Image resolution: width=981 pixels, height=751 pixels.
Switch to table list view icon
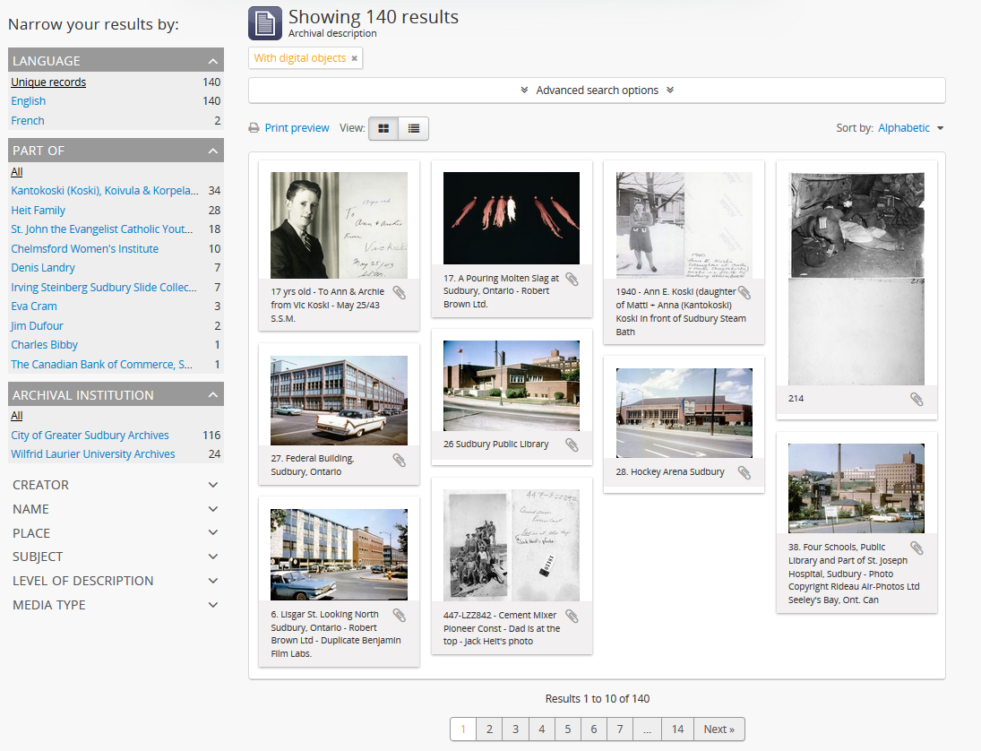coord(414,128)
